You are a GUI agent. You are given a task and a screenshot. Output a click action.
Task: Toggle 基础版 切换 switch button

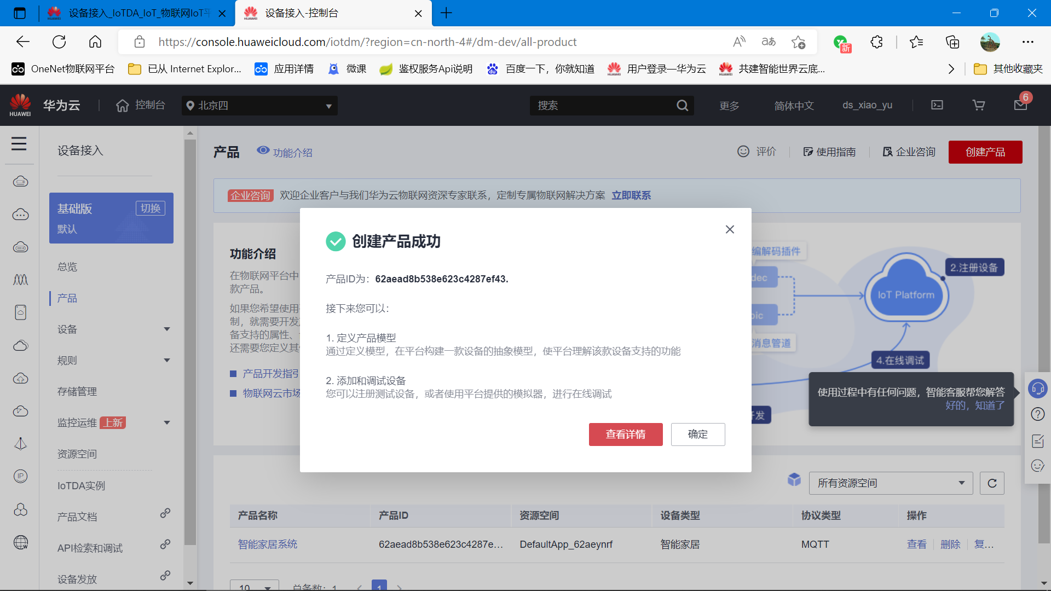click(x=151, y=209)
